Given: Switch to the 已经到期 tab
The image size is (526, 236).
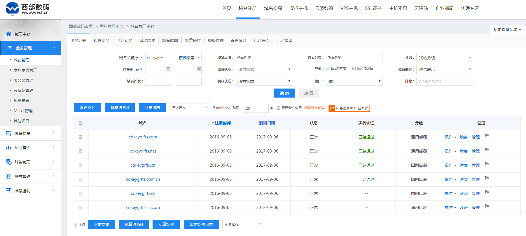Looking at the screenshot, I should pos(124,40).
